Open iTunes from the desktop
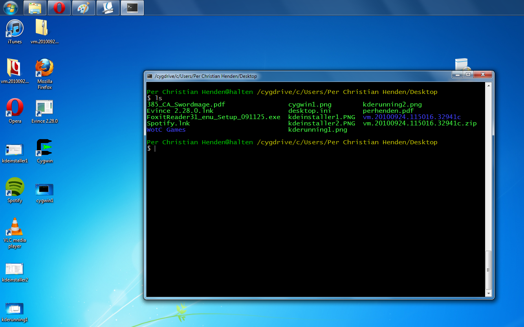Viewport: 524px width, 327px height. pyautogui.click(x=15, y=28)
